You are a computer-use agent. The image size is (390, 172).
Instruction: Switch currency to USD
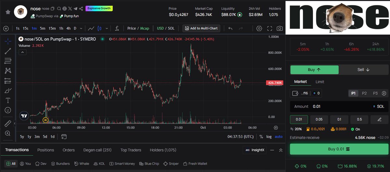pyautogui.click(x=161, y=29)
